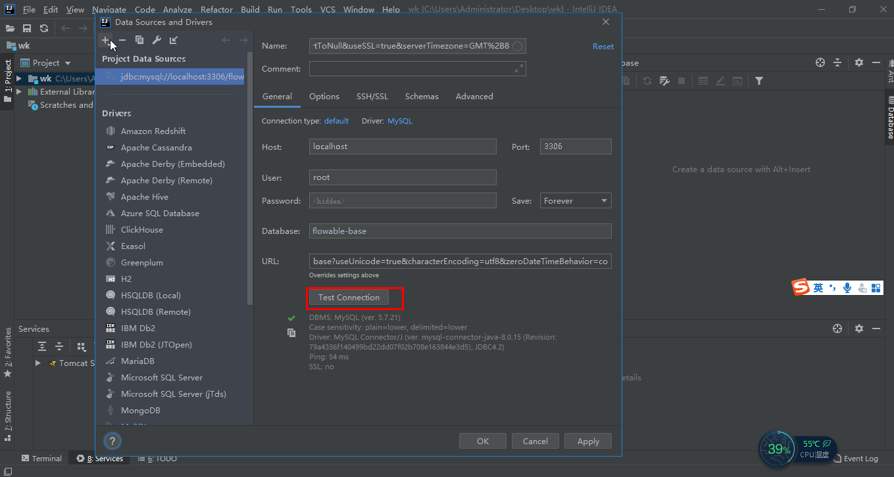This screenshot has width=894, height=477.
Task: Click the Sogou input method logo icon
Action: [801, 287]
